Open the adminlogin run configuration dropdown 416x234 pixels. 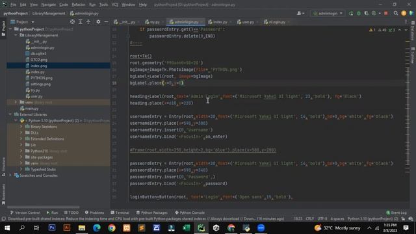pos(328,13)
